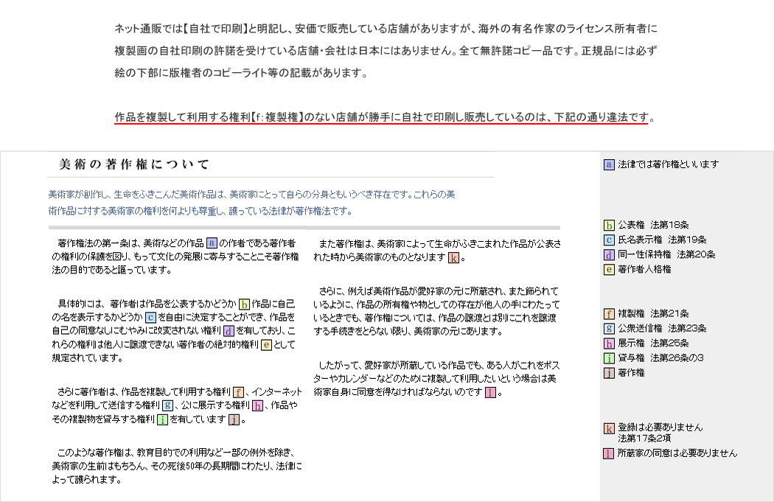Click inline 'k' marker after 美術家のものとなります

tap(454, 257)
